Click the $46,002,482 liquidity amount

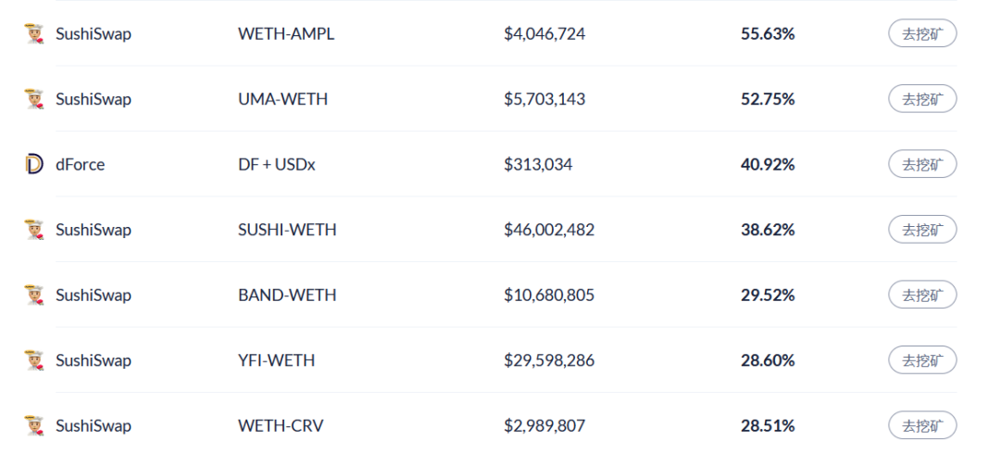click(x=549, y=230)
